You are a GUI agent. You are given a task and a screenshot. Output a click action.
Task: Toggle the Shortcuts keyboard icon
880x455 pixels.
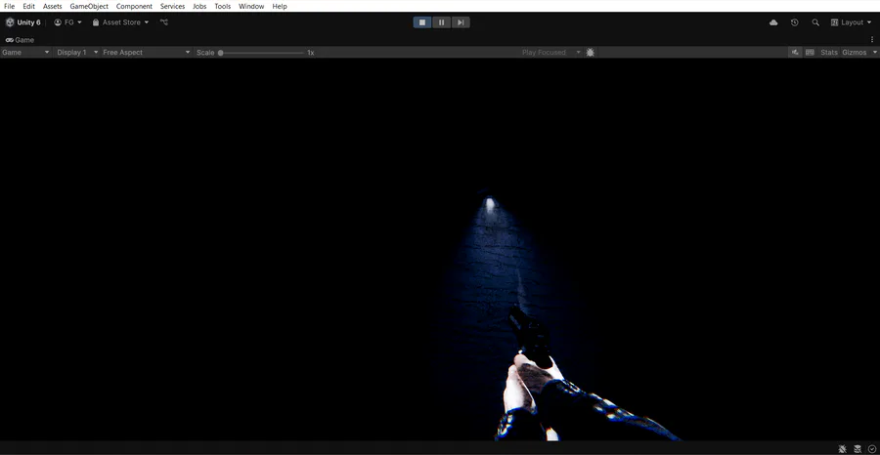click(x=810, y=52)
